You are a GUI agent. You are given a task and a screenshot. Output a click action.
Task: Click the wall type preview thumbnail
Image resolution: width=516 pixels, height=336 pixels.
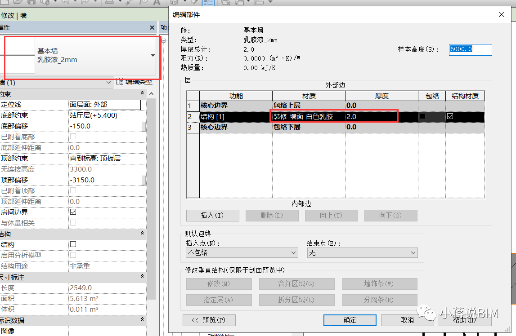point(18,55)
